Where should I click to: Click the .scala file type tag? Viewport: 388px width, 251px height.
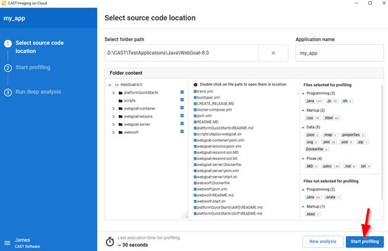(333, 197)
